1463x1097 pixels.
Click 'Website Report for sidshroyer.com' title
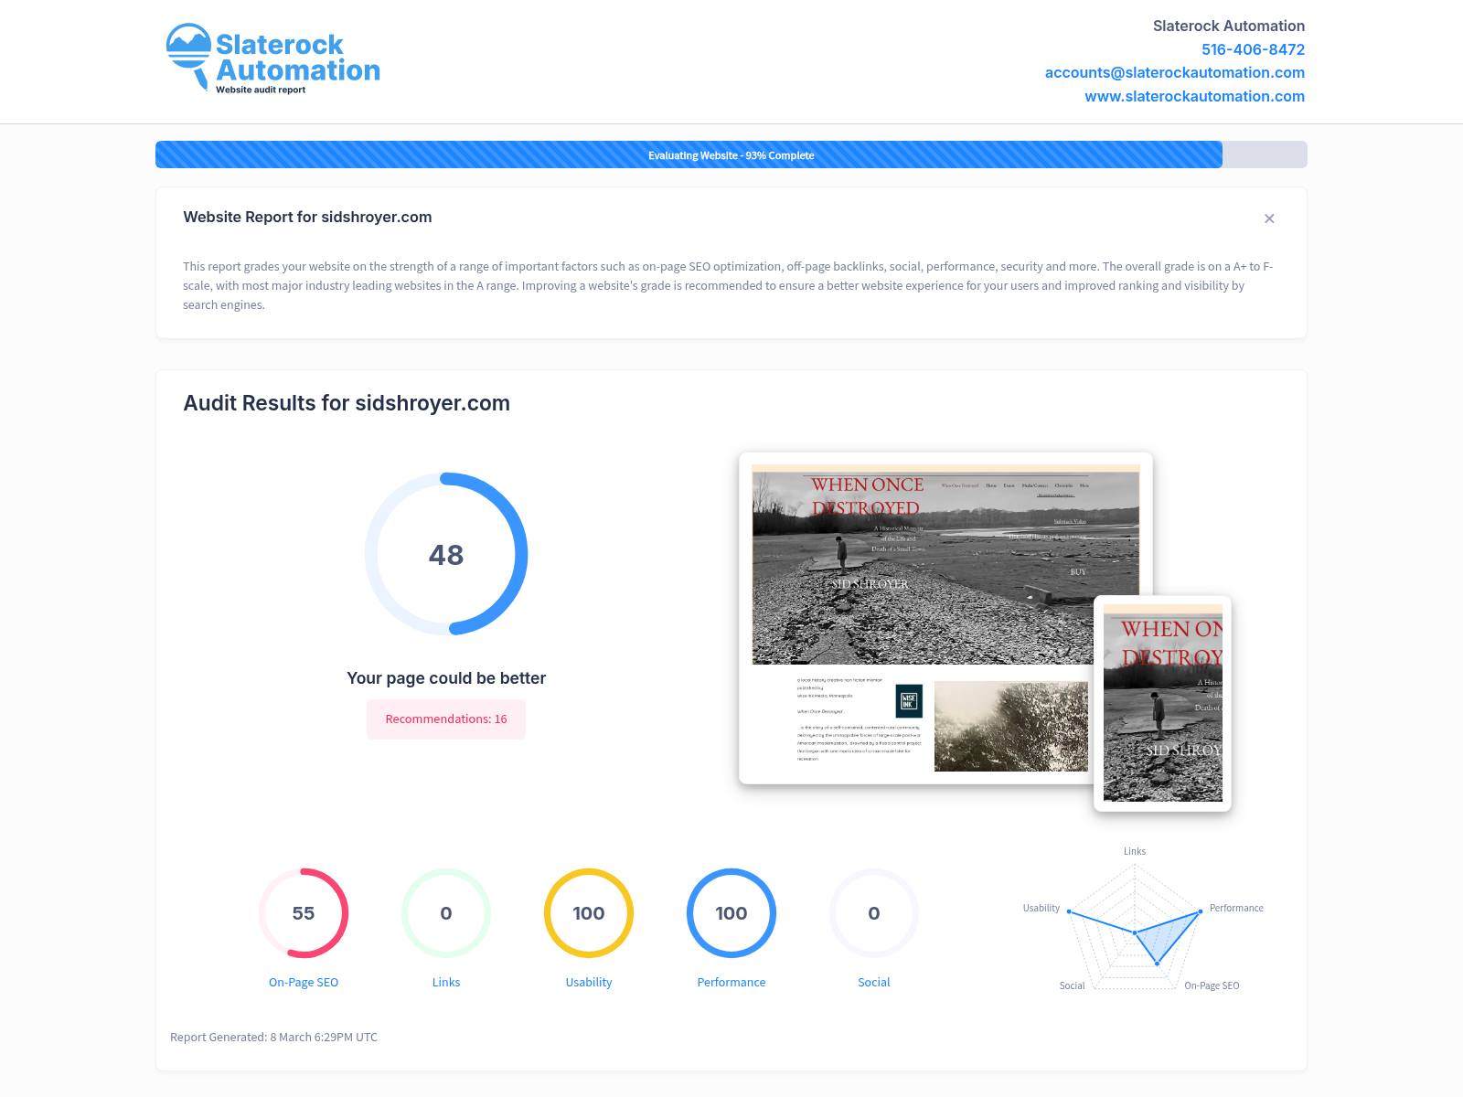307,217
